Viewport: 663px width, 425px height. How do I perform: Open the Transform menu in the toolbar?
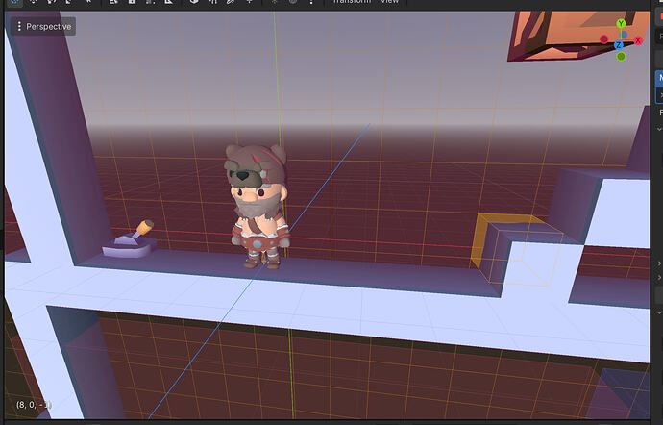pyautogui.click(x=352, y=2)
